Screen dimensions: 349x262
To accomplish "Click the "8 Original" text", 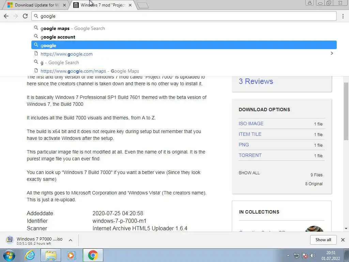I will coord(314,184).
